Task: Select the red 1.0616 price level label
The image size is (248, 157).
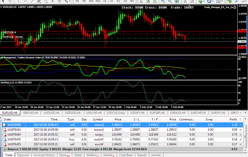Action: (x=242, y=48)
